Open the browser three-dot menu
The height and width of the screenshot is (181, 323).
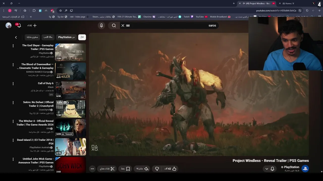tap(4, 11)
